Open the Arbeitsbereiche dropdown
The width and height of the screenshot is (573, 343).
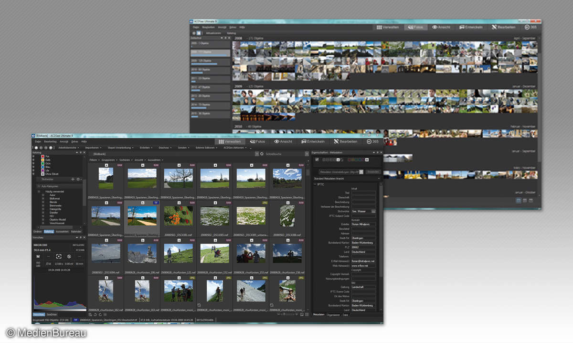tap(69, 148)
